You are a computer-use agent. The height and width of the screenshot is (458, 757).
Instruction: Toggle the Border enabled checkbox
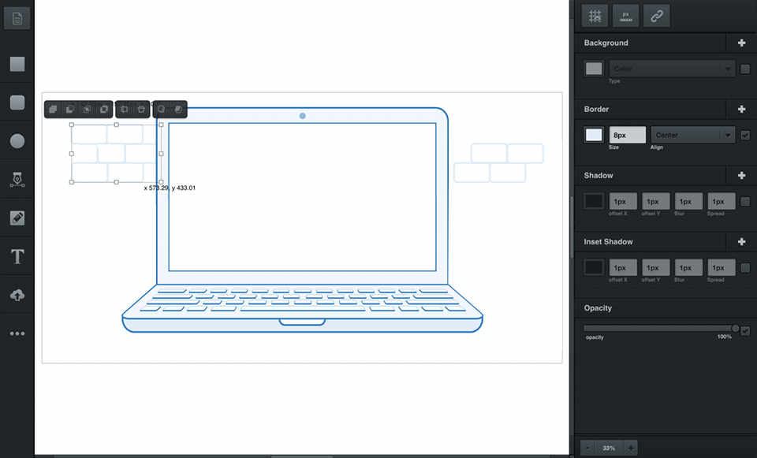(x=745, y=134)
